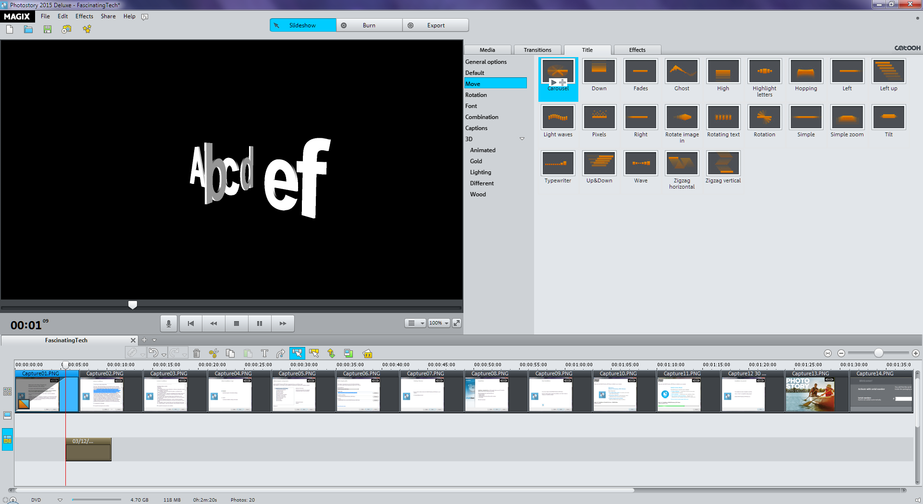The height and width of the screenshot is (504, 923).
Task: Switch to the Export mode
Action: click(436, 25)
